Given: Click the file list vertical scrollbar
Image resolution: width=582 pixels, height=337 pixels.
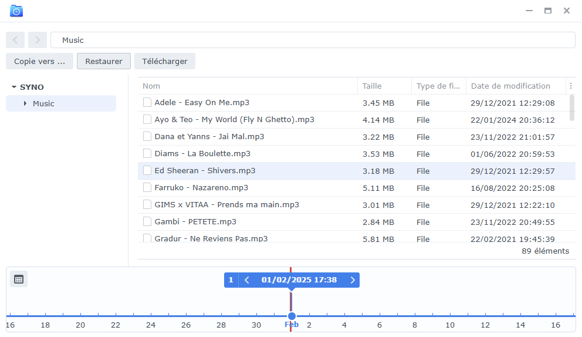Looking at the screenshot, I should (571, 108).
